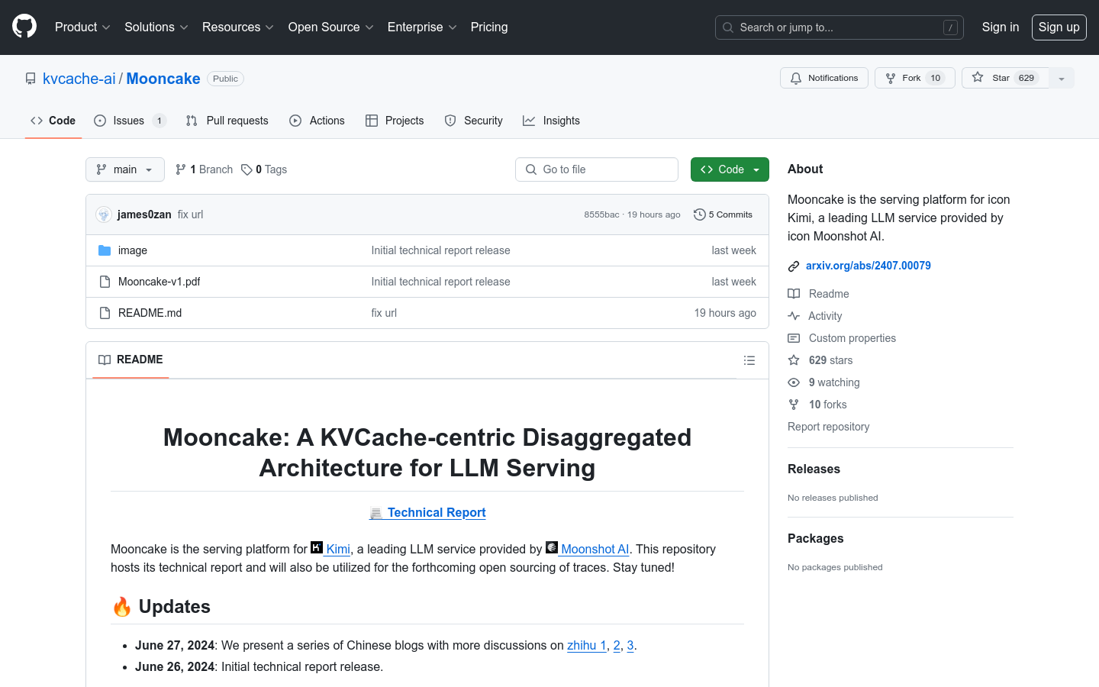Screen dimensions: 1099x687
Task: Open kvcache-ai organization link
Action: [79, 79]
